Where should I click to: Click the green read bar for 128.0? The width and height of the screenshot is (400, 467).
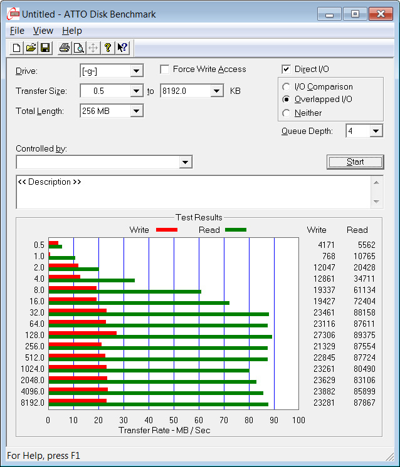coord(161,337)
